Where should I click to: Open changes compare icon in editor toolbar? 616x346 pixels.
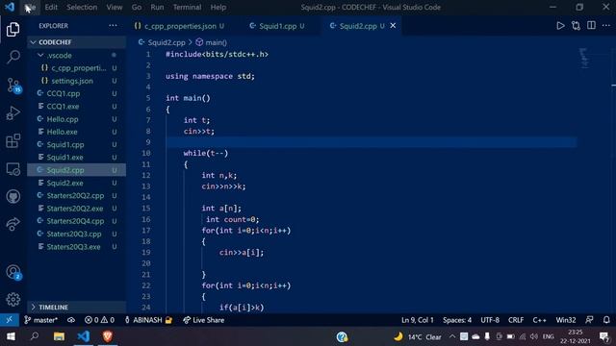(x=576, y=26)
